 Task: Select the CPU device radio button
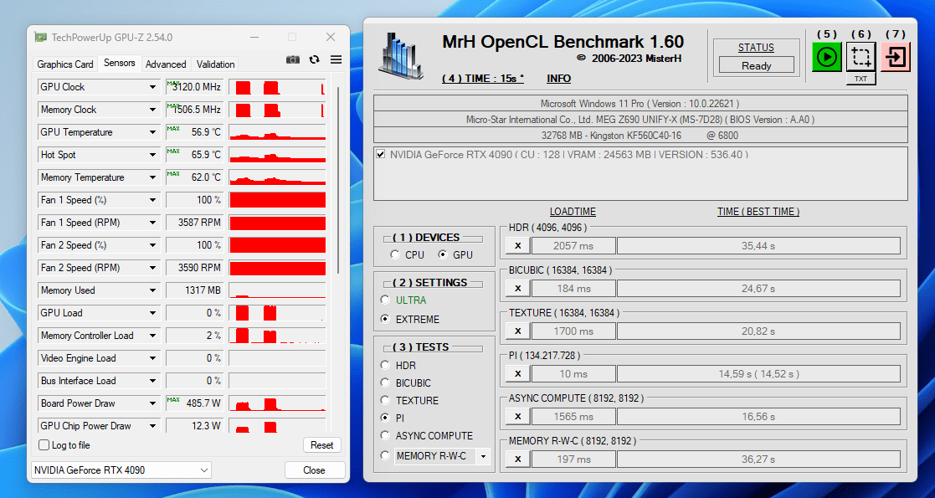[395, 254]
